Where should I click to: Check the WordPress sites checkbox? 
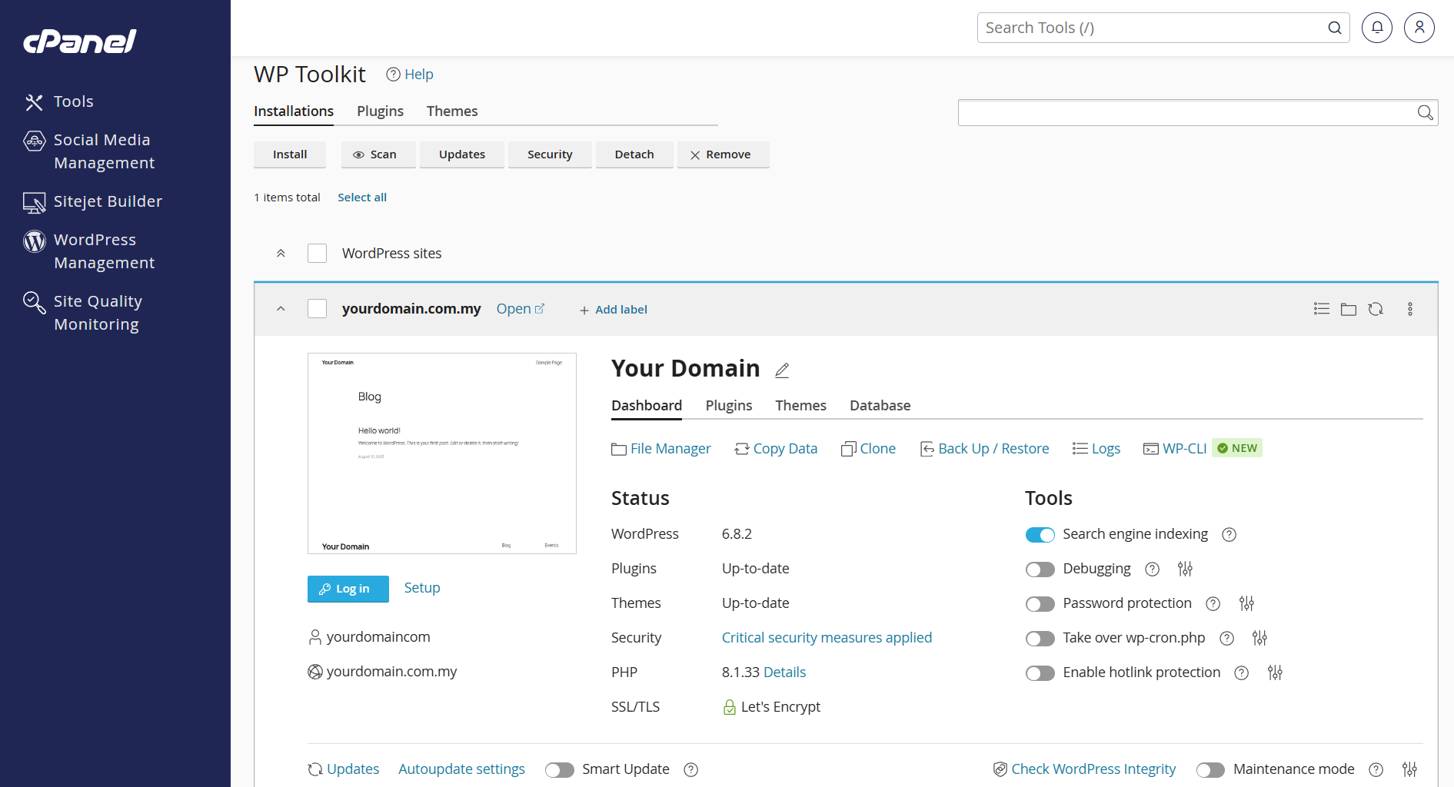(x=318, y=254)
